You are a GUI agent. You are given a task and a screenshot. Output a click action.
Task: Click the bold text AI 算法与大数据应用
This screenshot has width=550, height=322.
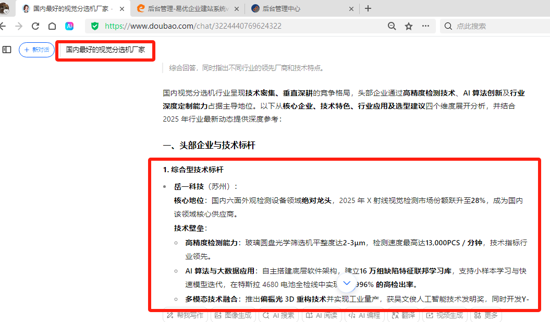point(219,271)
